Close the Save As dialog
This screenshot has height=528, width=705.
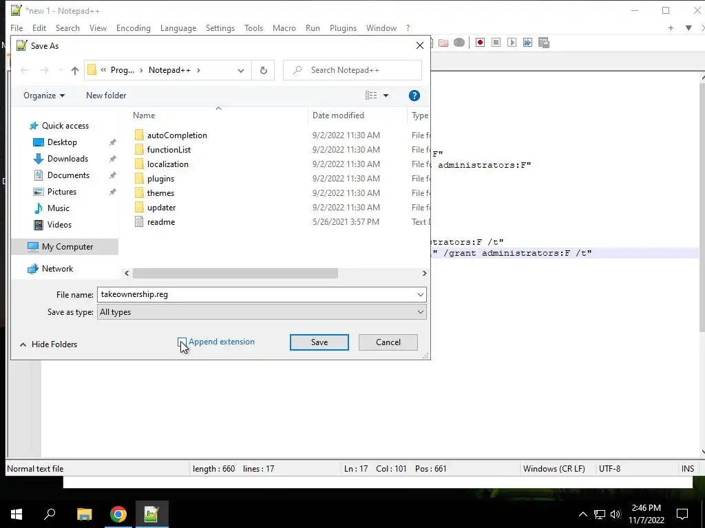[419, 45]
